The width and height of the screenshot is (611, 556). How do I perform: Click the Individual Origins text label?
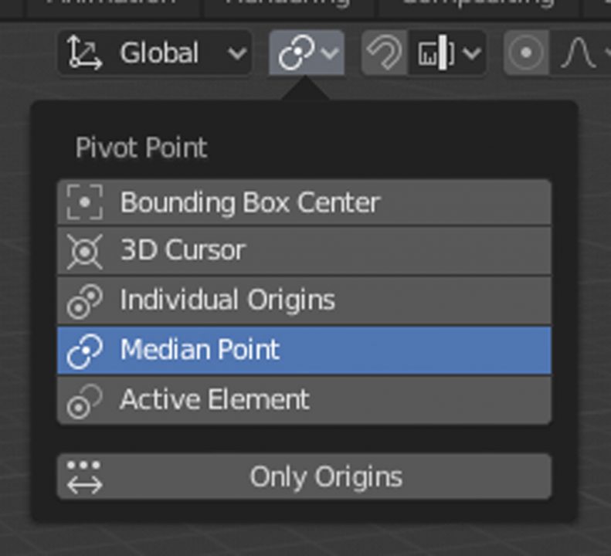click(x=227, y=300)
